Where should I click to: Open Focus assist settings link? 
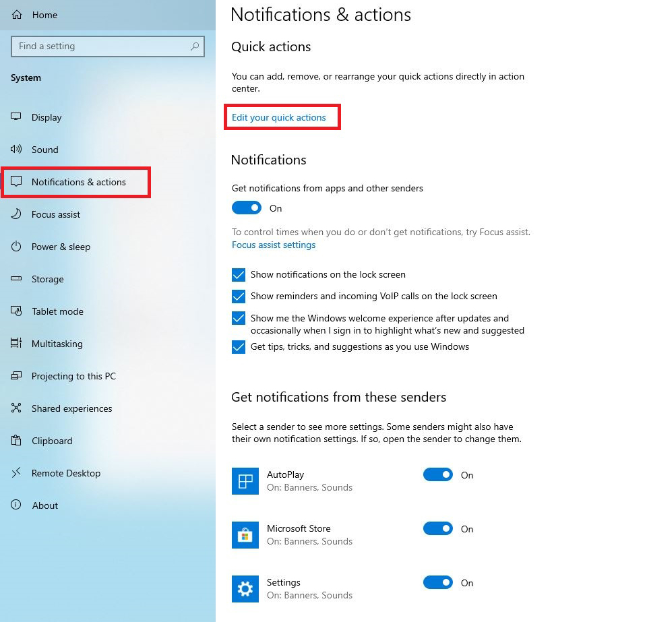click(274, 245)
